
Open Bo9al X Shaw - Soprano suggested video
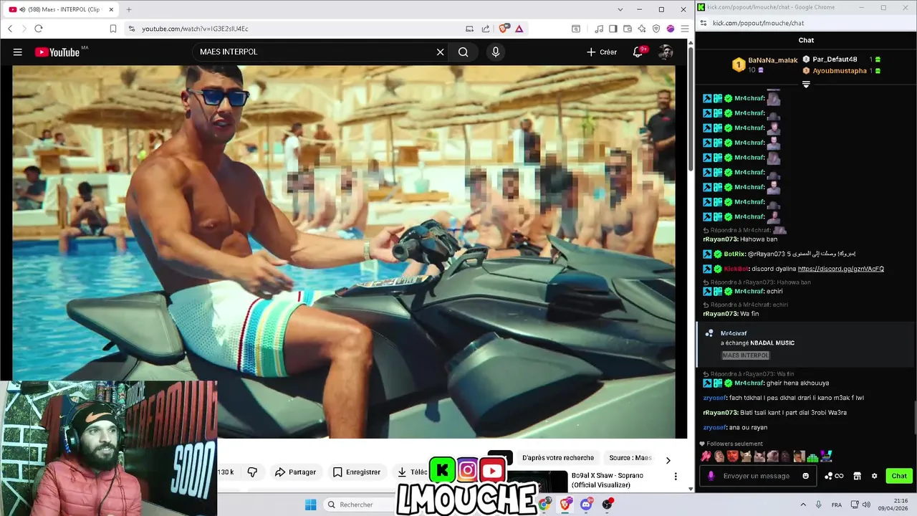click(607, 480)
